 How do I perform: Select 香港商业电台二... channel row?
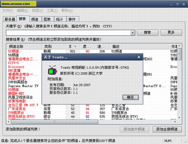pyautogui.click(x=23, y=59)
